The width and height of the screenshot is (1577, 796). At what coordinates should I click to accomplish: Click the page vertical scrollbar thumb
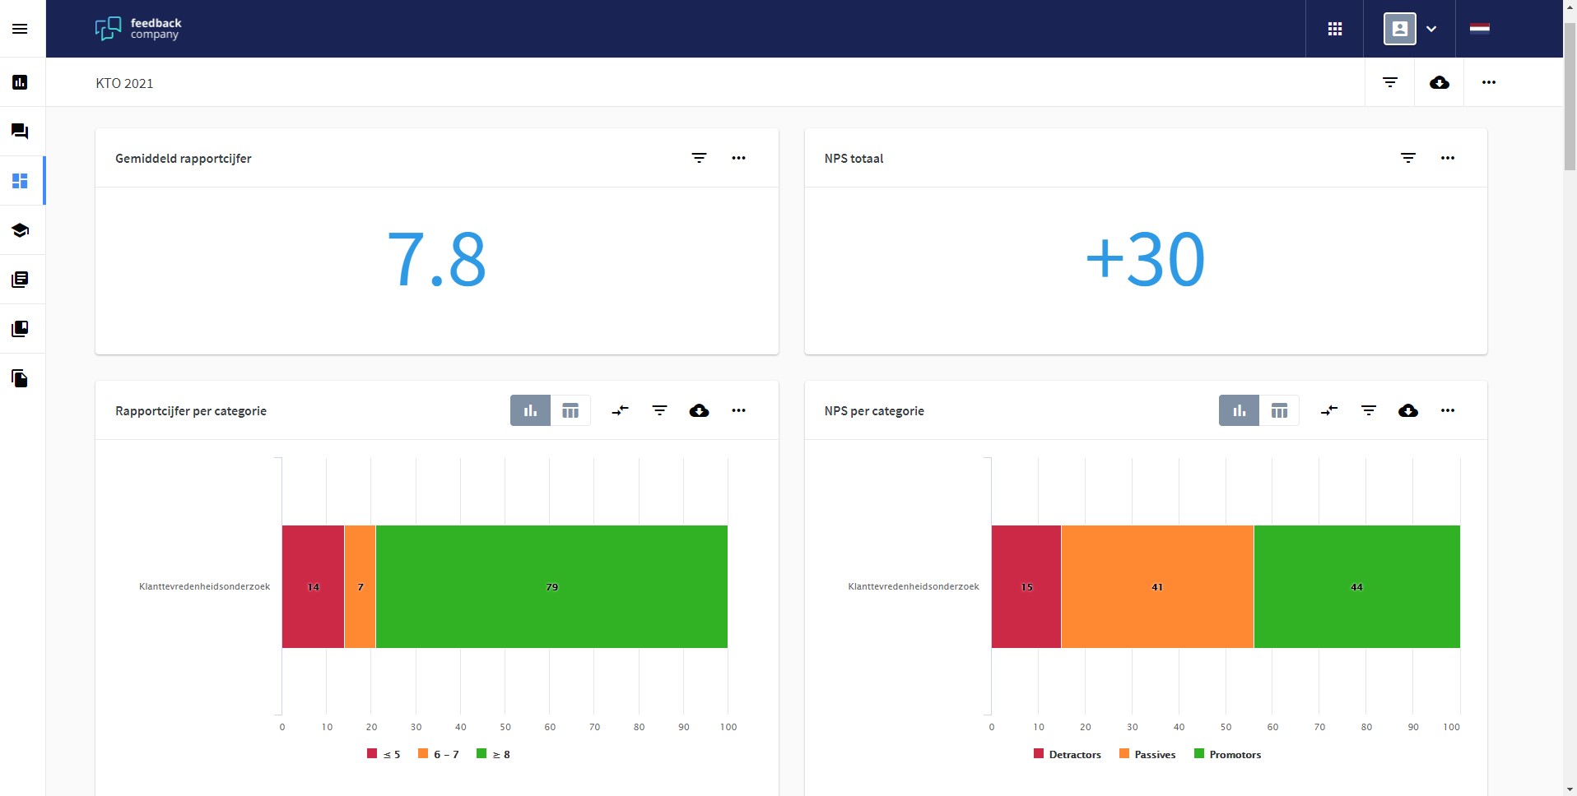1570,95
